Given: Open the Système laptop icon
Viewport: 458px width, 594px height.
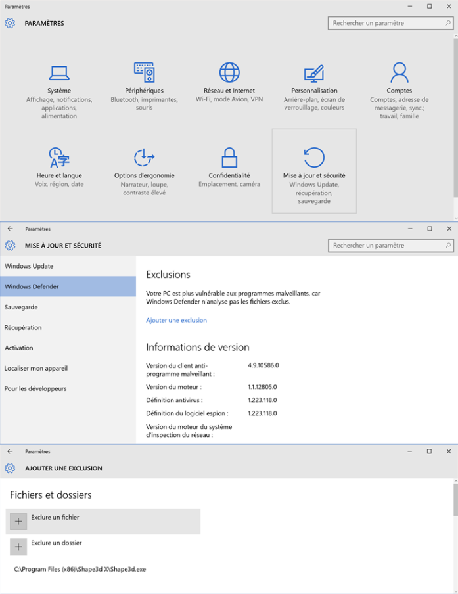Looking at the screenshot, I should click(59, 73).
